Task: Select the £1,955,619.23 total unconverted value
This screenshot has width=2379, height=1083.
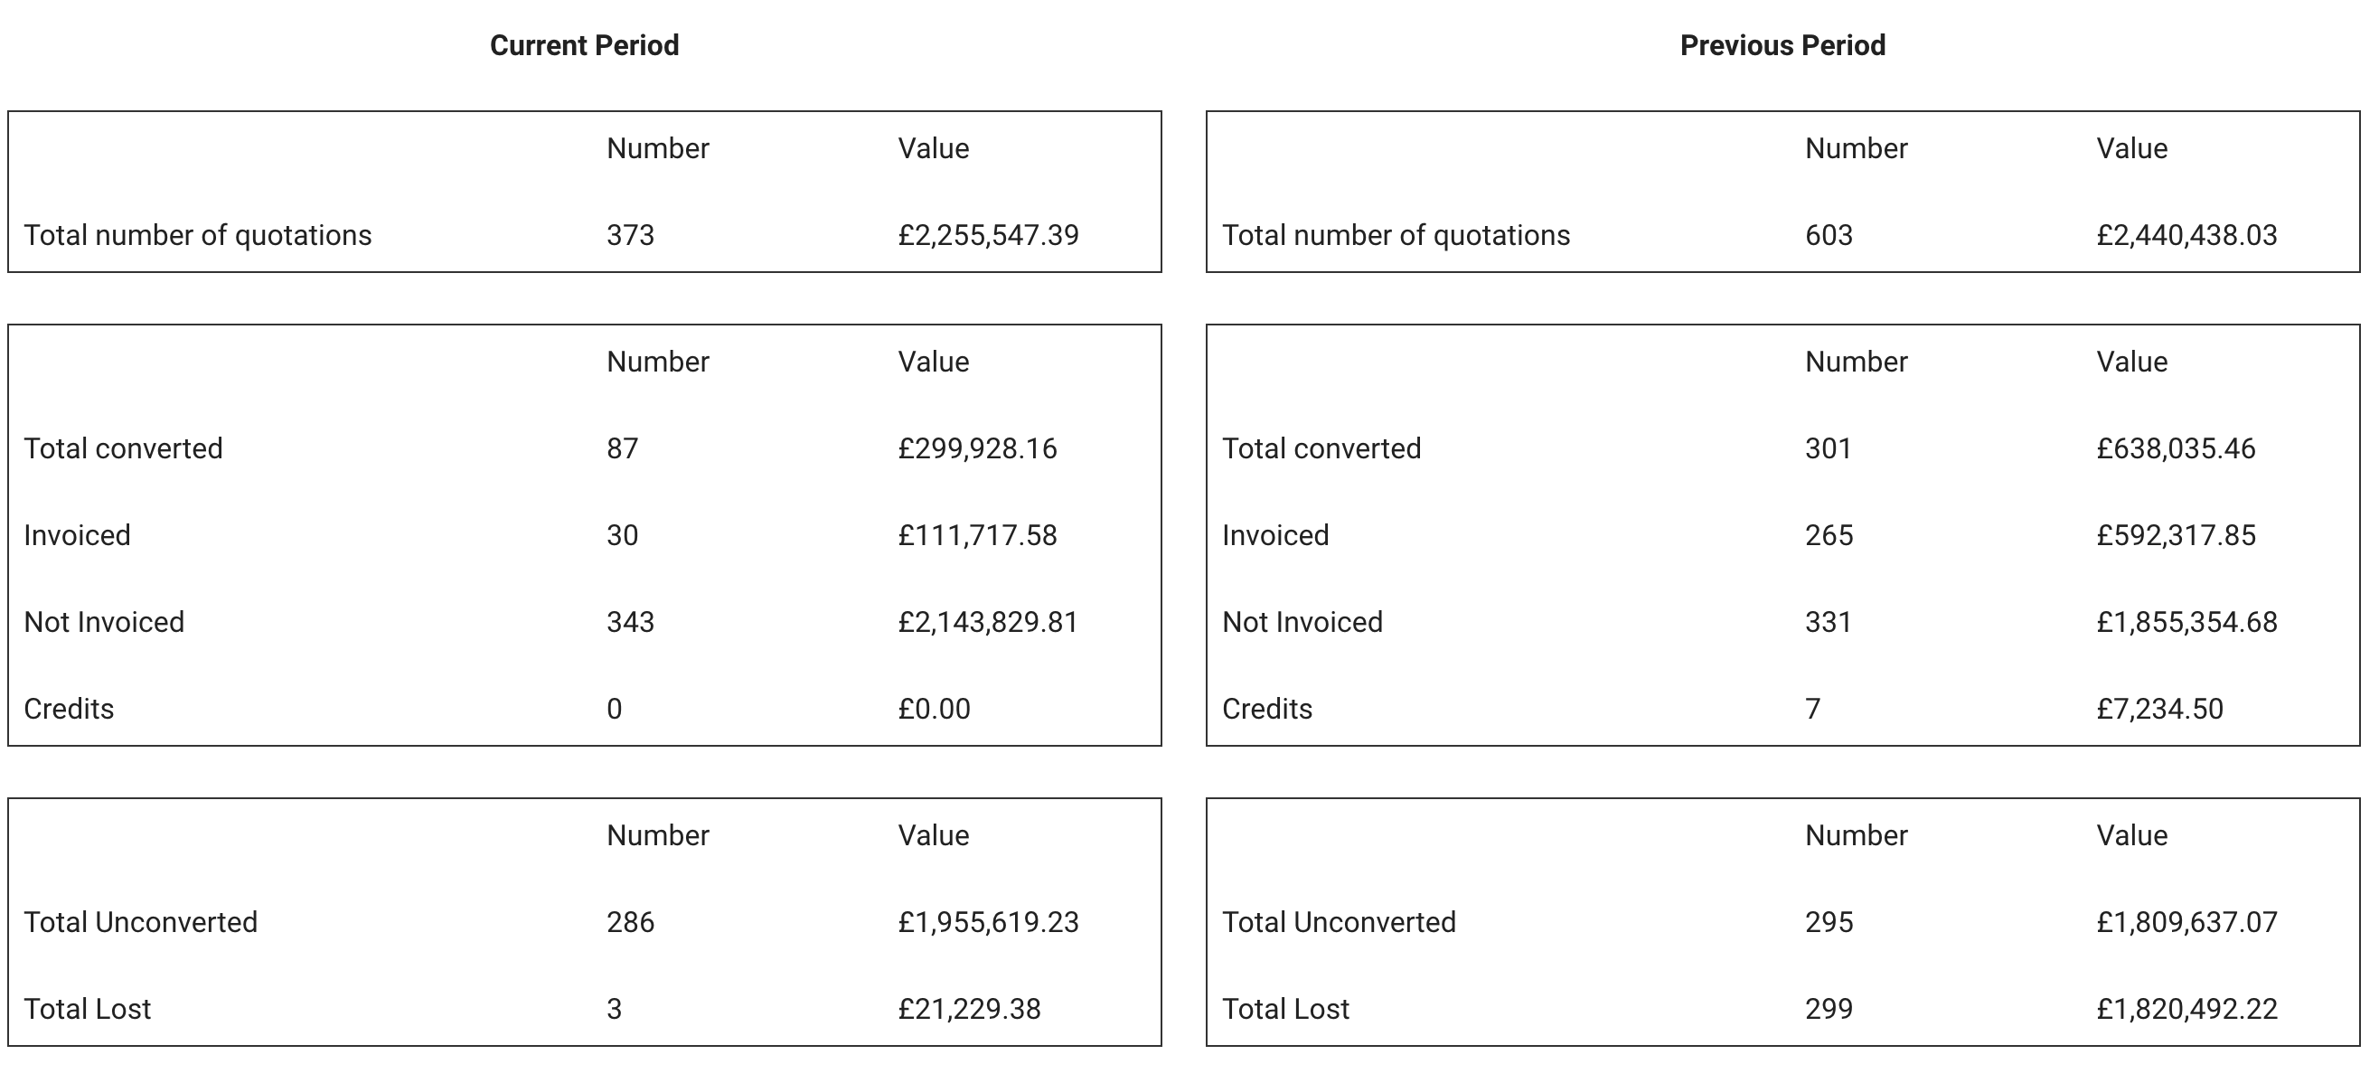Action: [987, 922]
